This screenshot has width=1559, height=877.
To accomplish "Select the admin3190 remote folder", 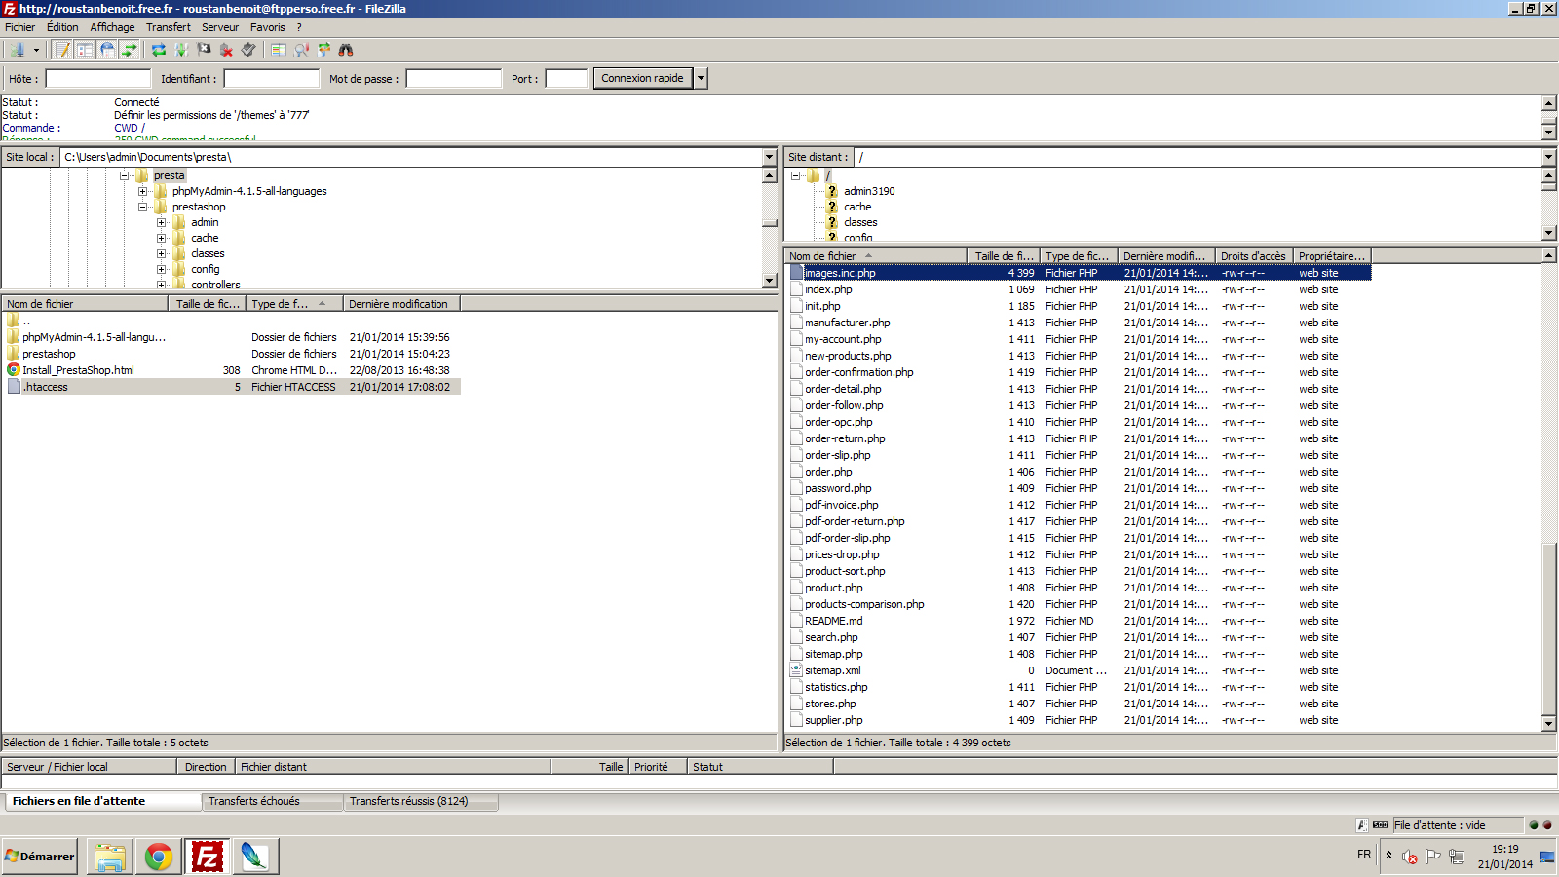I will pos(869,191).
